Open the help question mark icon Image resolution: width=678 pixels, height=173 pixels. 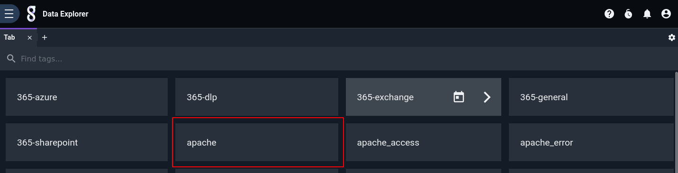[x=609, y=14]
